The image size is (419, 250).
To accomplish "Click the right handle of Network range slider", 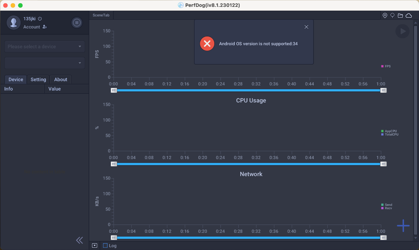I will (383, 238).
